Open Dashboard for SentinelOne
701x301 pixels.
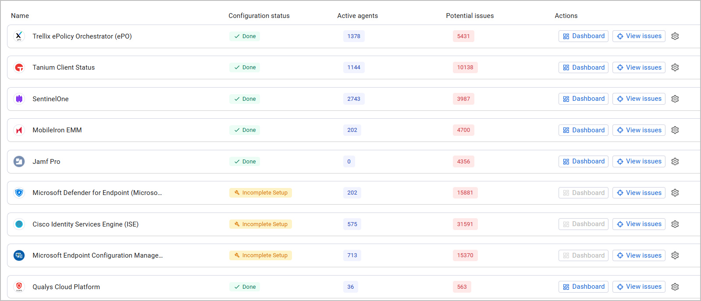pyautogui.click(x=584, y=99)
